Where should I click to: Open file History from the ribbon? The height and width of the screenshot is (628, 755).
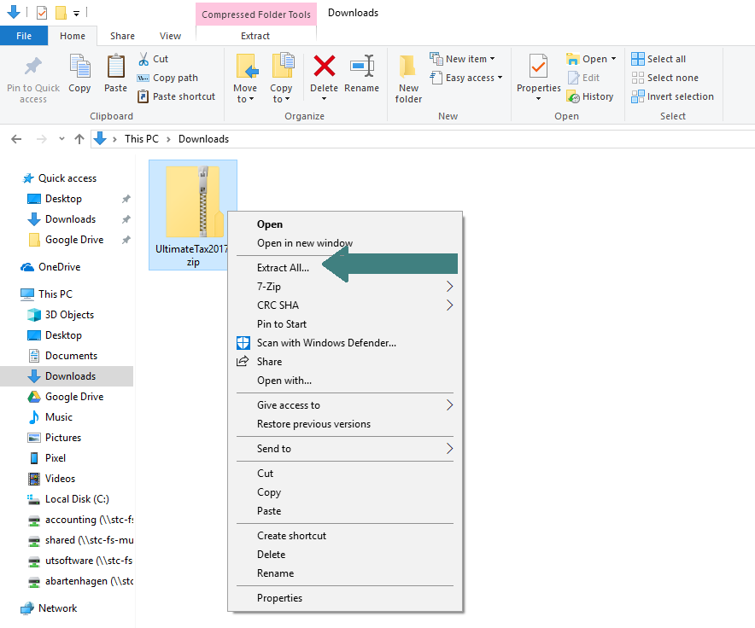[x=590, y=96]
